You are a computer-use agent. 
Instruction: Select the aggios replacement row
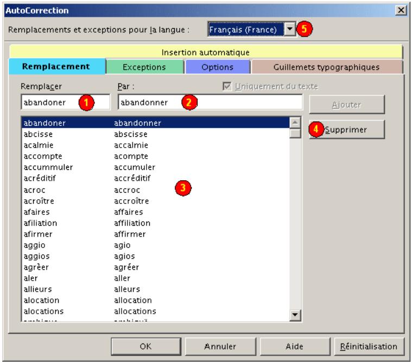click(x=156, y=256)
